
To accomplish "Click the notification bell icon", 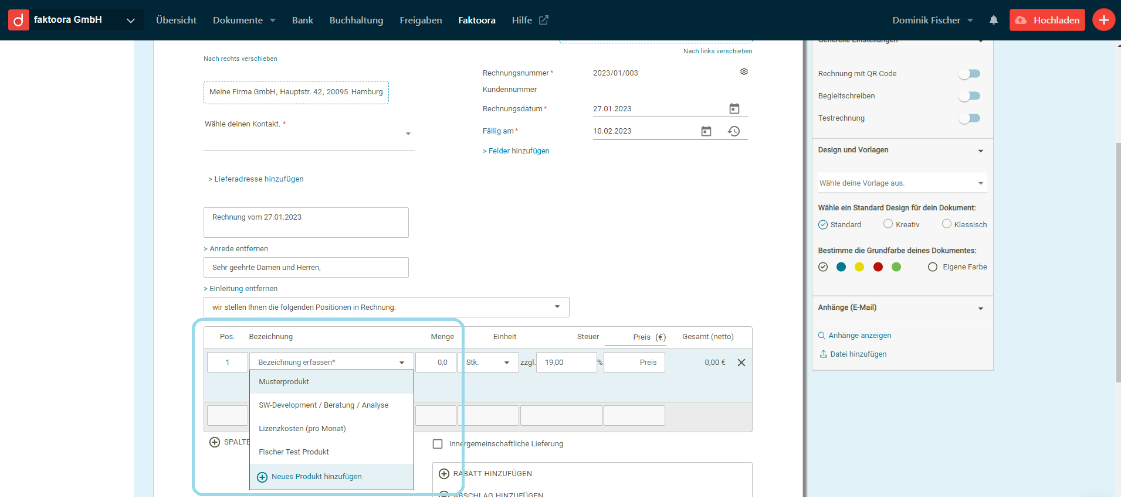I will click(x=993, y=20).
